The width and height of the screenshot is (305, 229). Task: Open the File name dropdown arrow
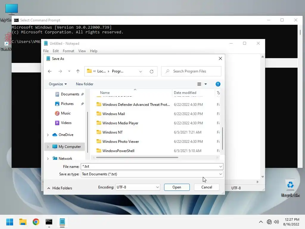point(221,166)
